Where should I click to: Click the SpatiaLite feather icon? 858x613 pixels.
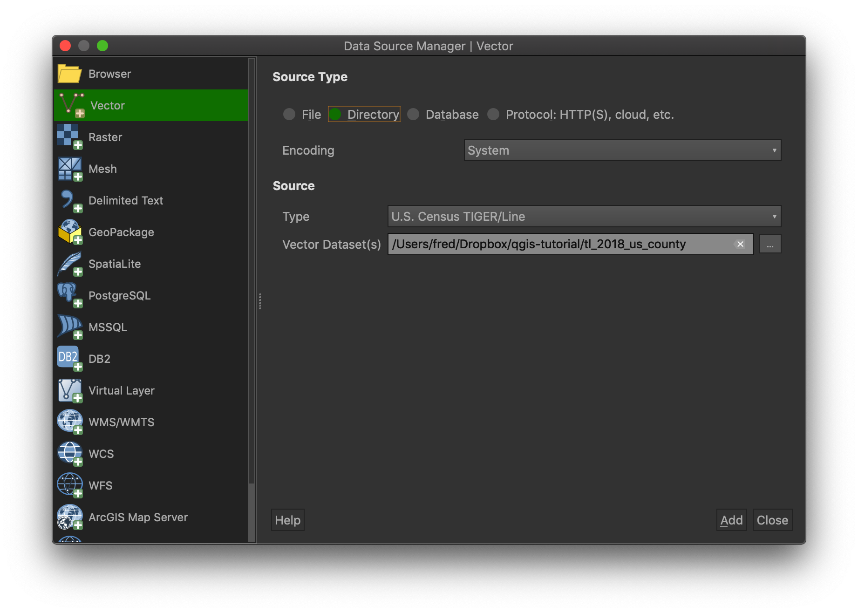click(70, 264)
